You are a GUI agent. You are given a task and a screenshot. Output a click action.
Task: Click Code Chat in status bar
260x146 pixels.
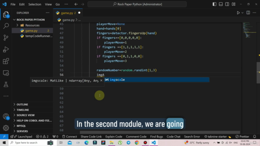[173, 137]
